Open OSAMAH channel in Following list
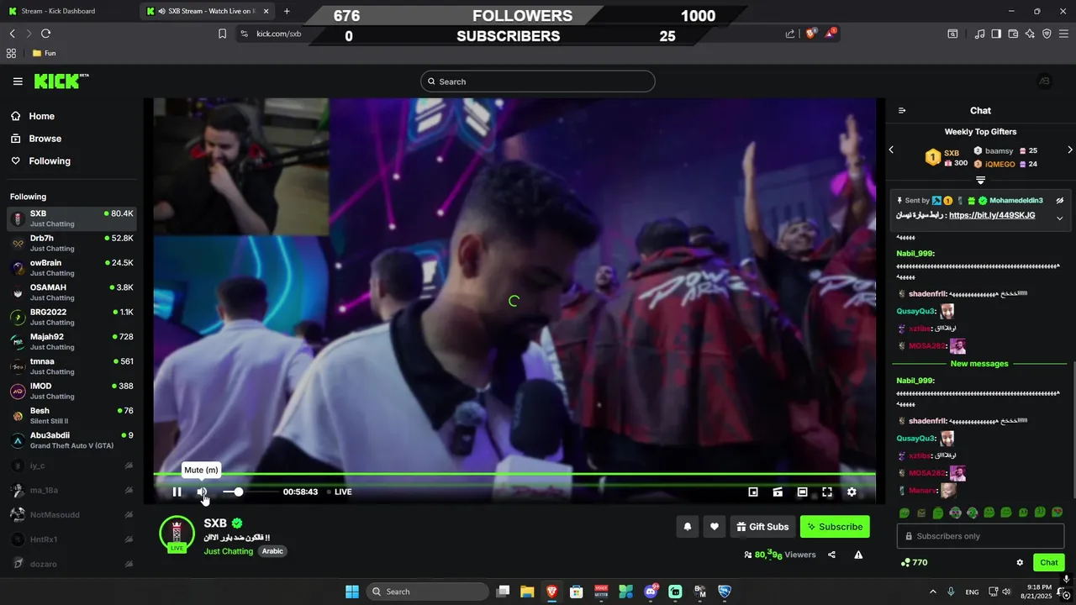The image size is (1076, 605). click(72, 292)
